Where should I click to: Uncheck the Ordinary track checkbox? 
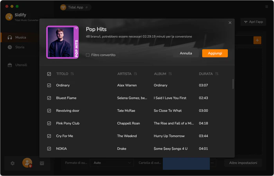(x=49, y=85)
